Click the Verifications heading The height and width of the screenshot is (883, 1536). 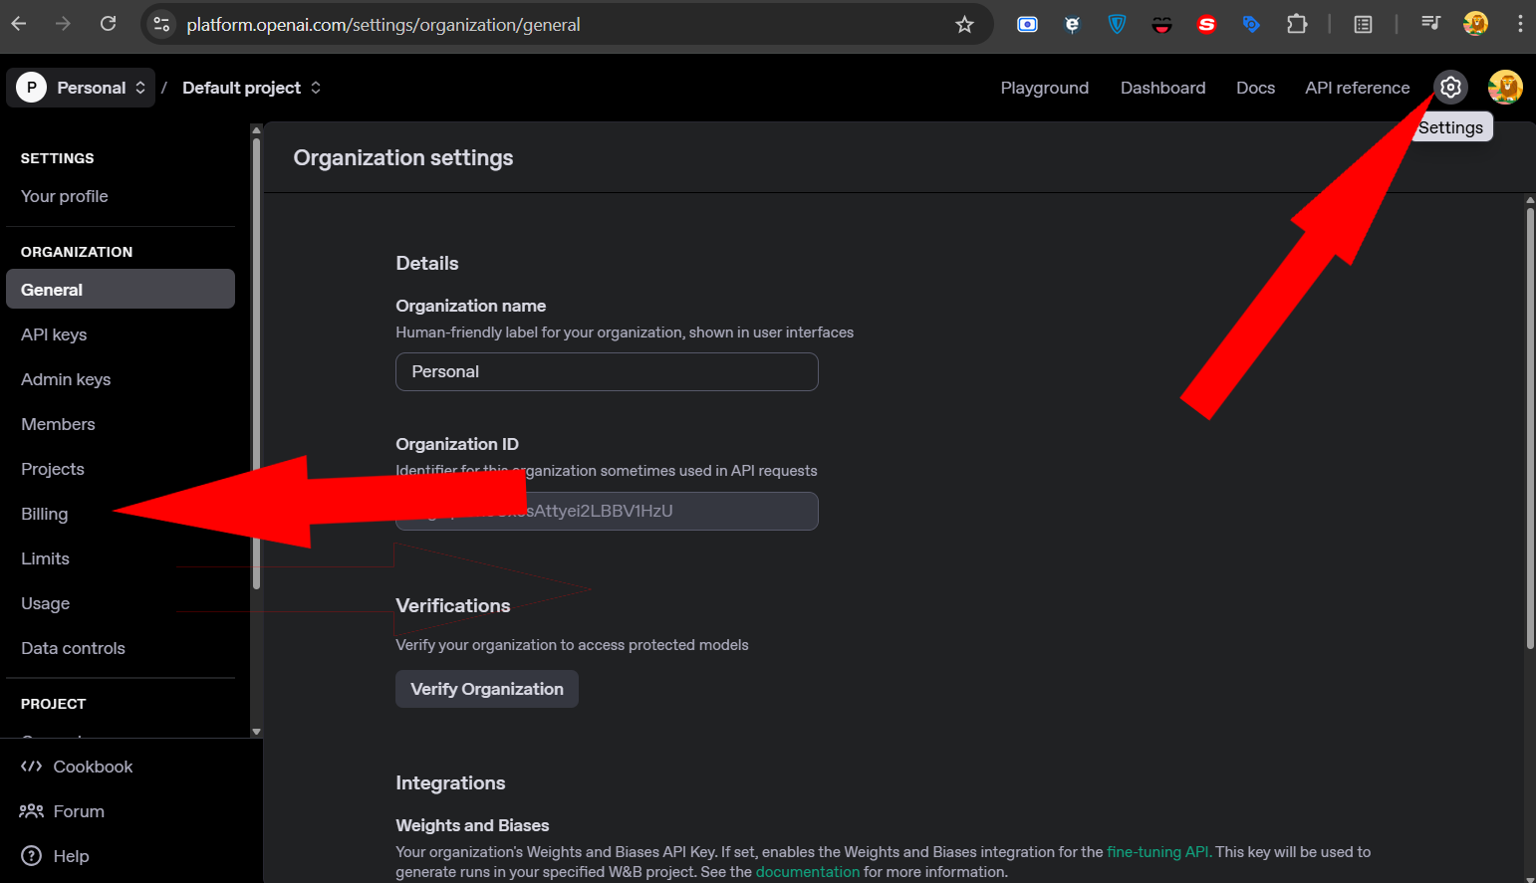(x=453, y=605)
